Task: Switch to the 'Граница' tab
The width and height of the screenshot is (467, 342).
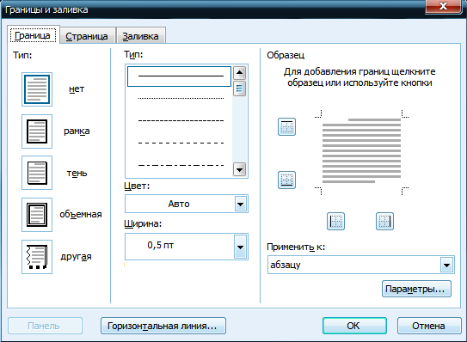Action: (x=33, y=36)
